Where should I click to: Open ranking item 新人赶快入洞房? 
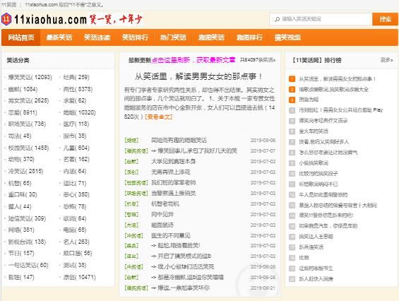pyautogui.click(x=316, y=279)
